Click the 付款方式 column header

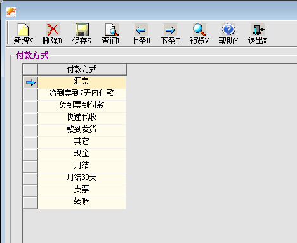click(82, 70)
